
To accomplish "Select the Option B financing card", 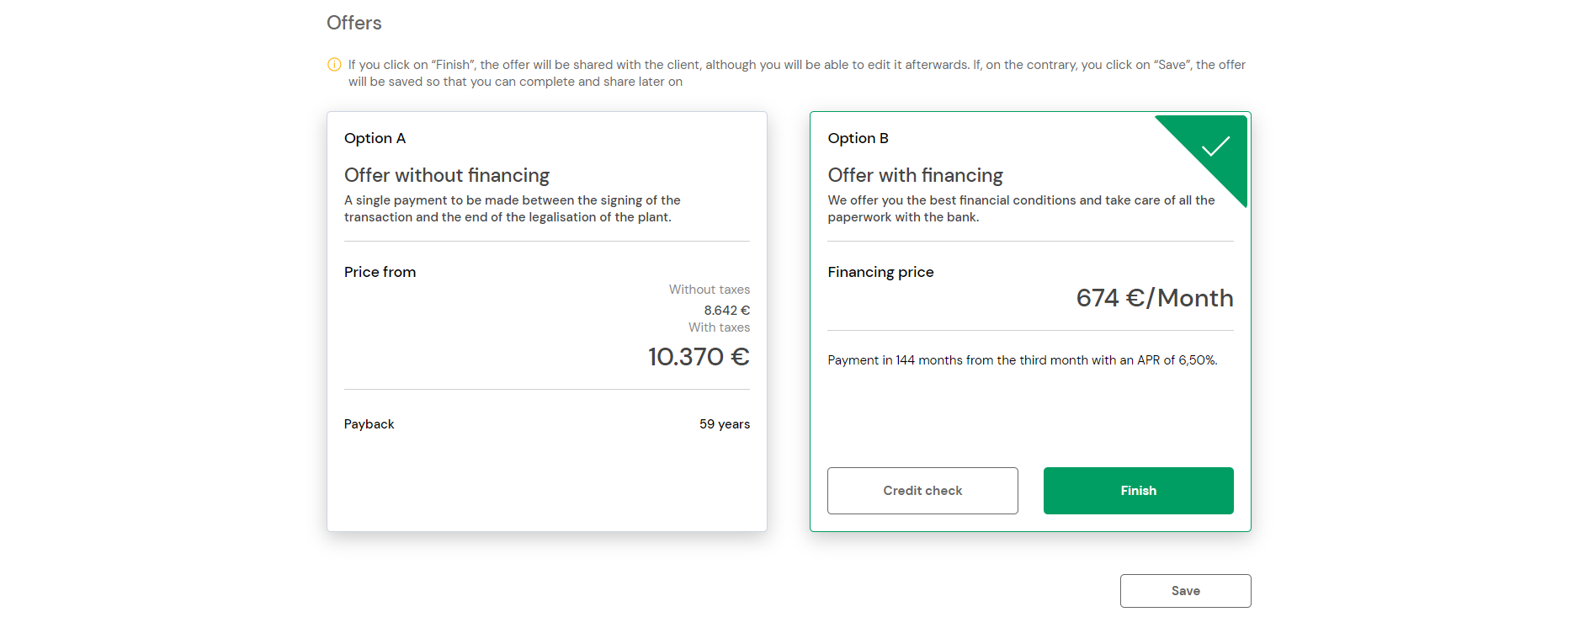I will (1030, 322).
